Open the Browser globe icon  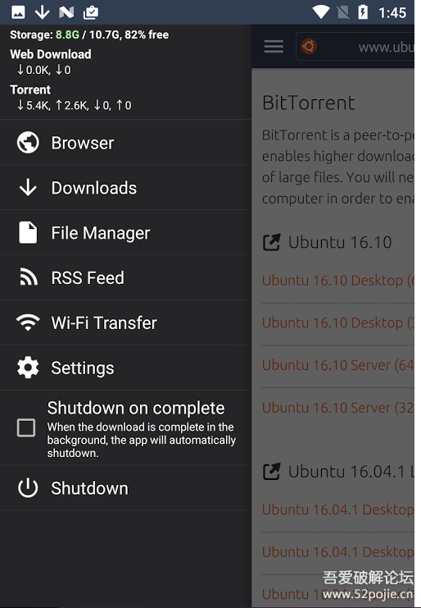28,143
